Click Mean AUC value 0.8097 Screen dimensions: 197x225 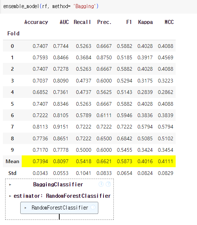tap(61, 161)
